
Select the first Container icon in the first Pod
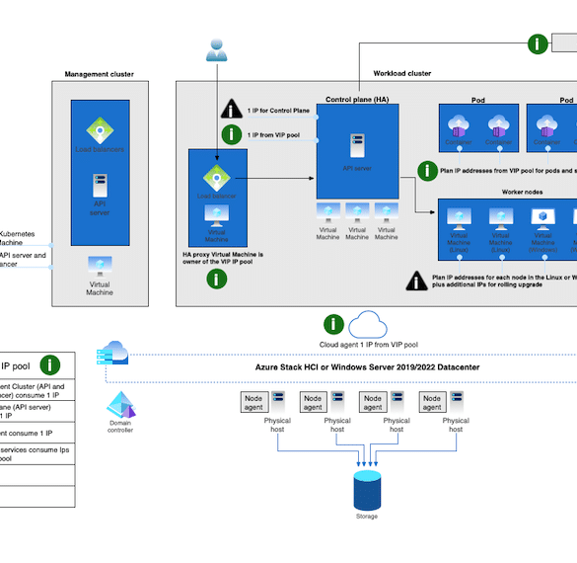[x=458, y=126]
